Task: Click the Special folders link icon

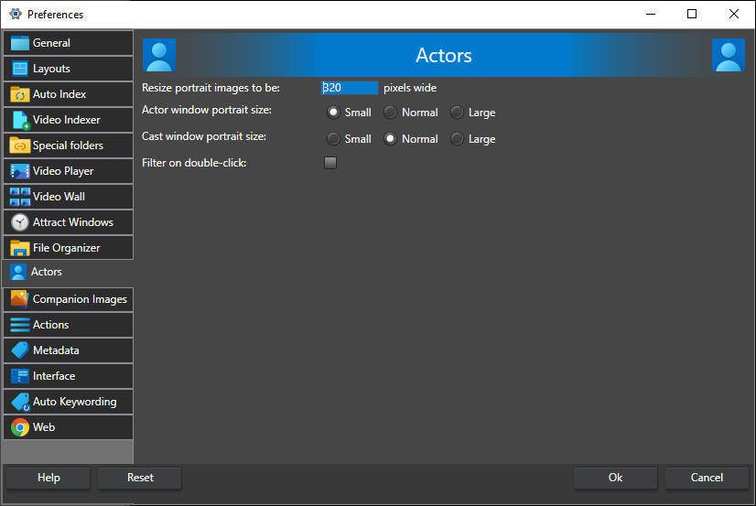Action: [x=19, y=145]
